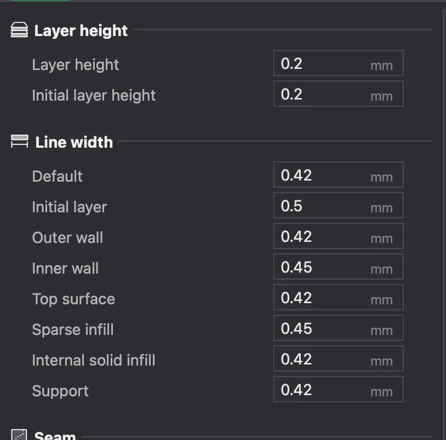446x440 pixels.
Task: Click the Initial layer height label
Action: click(x=94, y=95)
